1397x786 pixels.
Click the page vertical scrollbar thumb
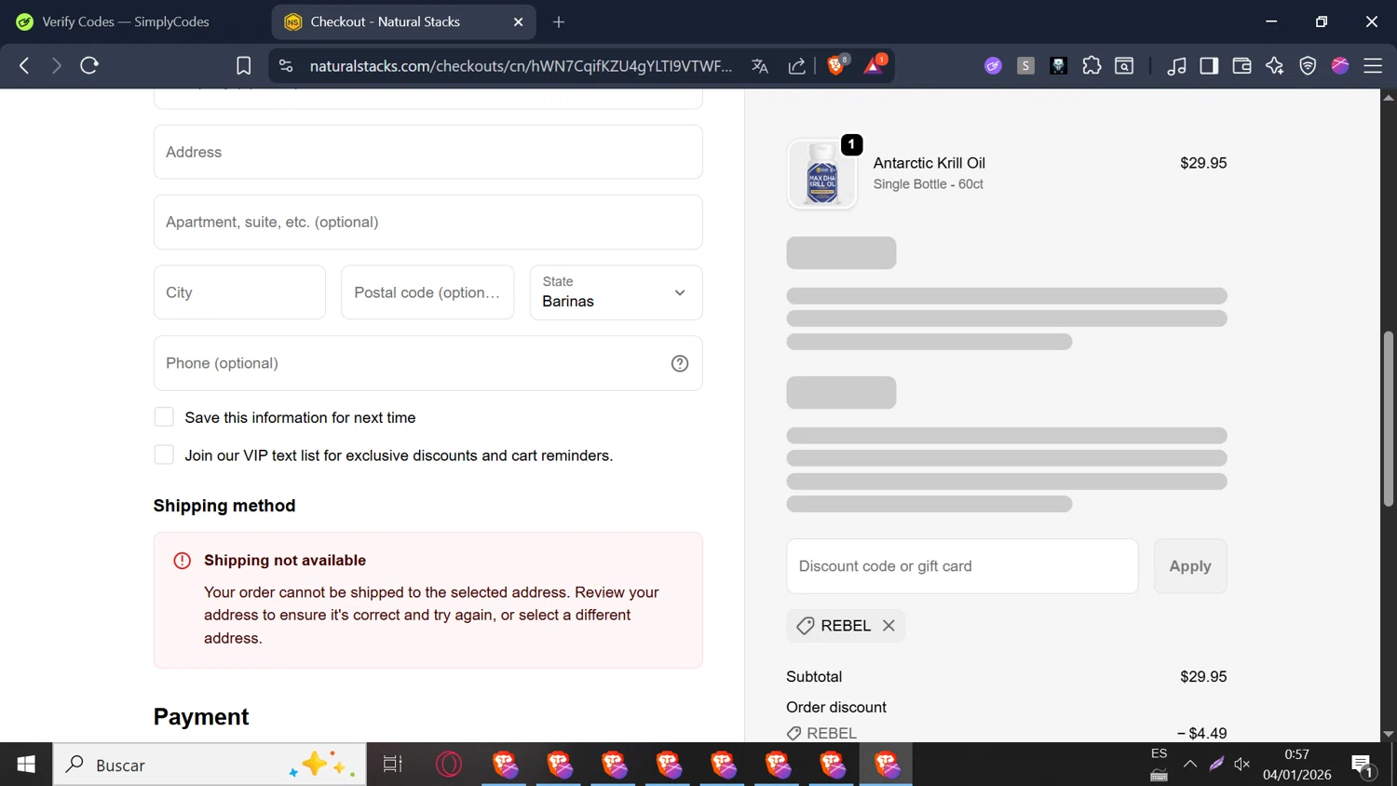1388,419
